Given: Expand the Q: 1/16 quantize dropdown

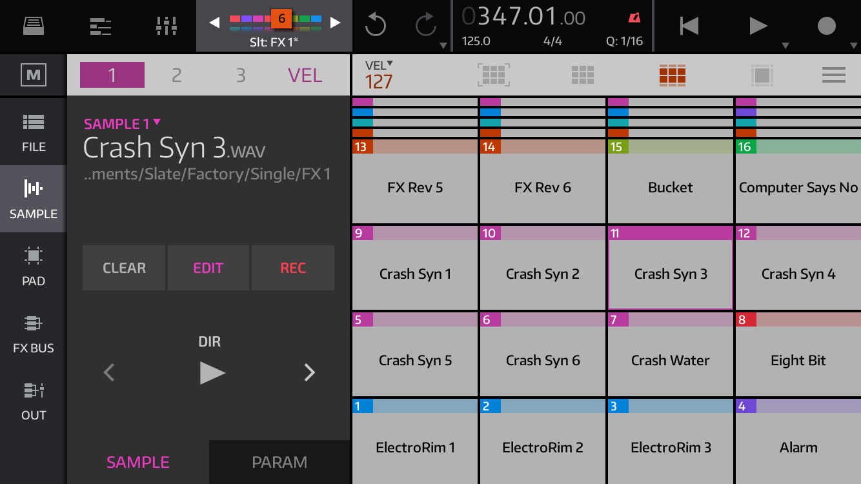Looking at the screenshot, I should coord(624,41).
